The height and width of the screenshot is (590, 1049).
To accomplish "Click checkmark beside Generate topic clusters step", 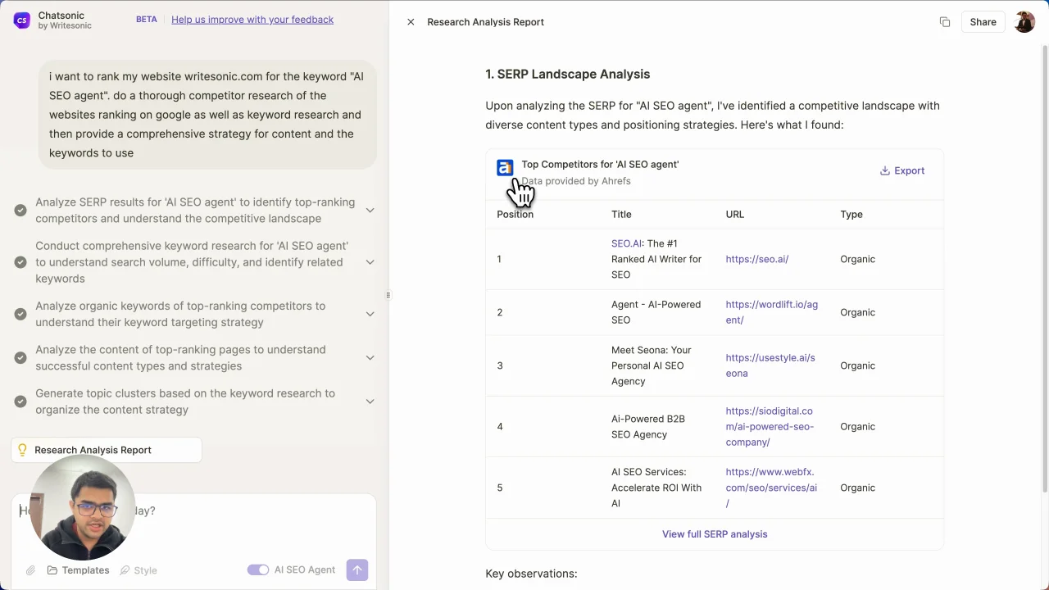I will [20, 402].
